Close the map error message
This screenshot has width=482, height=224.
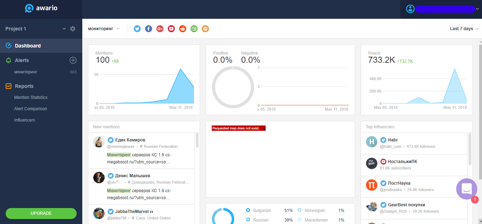click(264, 128)
